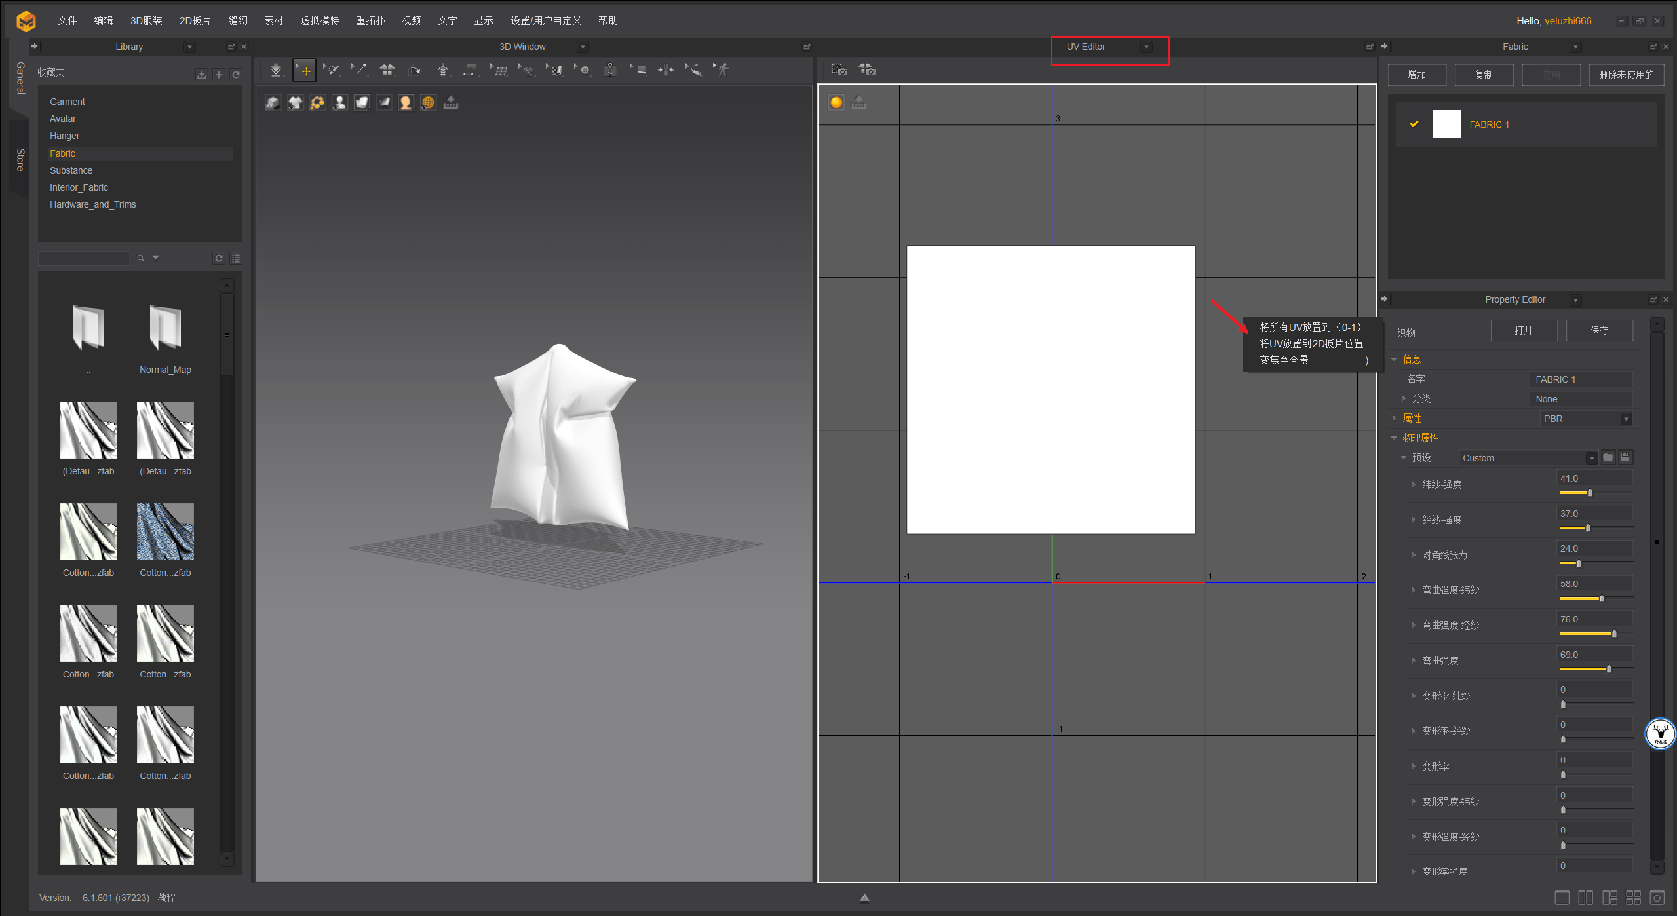Click the orange sphere icon in UV Editor
This screenshot has height=916, width=1677.
[x=836, y=102]
